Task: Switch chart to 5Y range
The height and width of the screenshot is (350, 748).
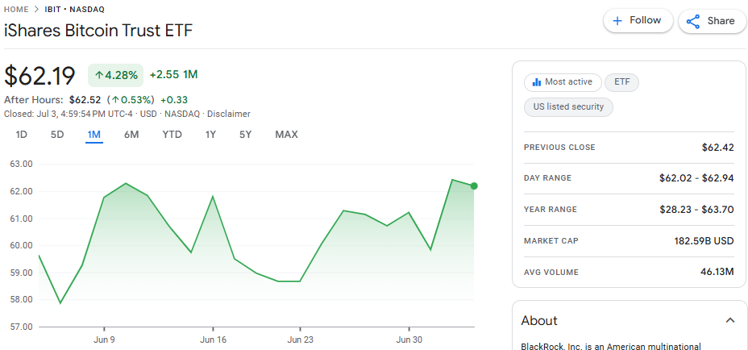Action: click(245, 135)
